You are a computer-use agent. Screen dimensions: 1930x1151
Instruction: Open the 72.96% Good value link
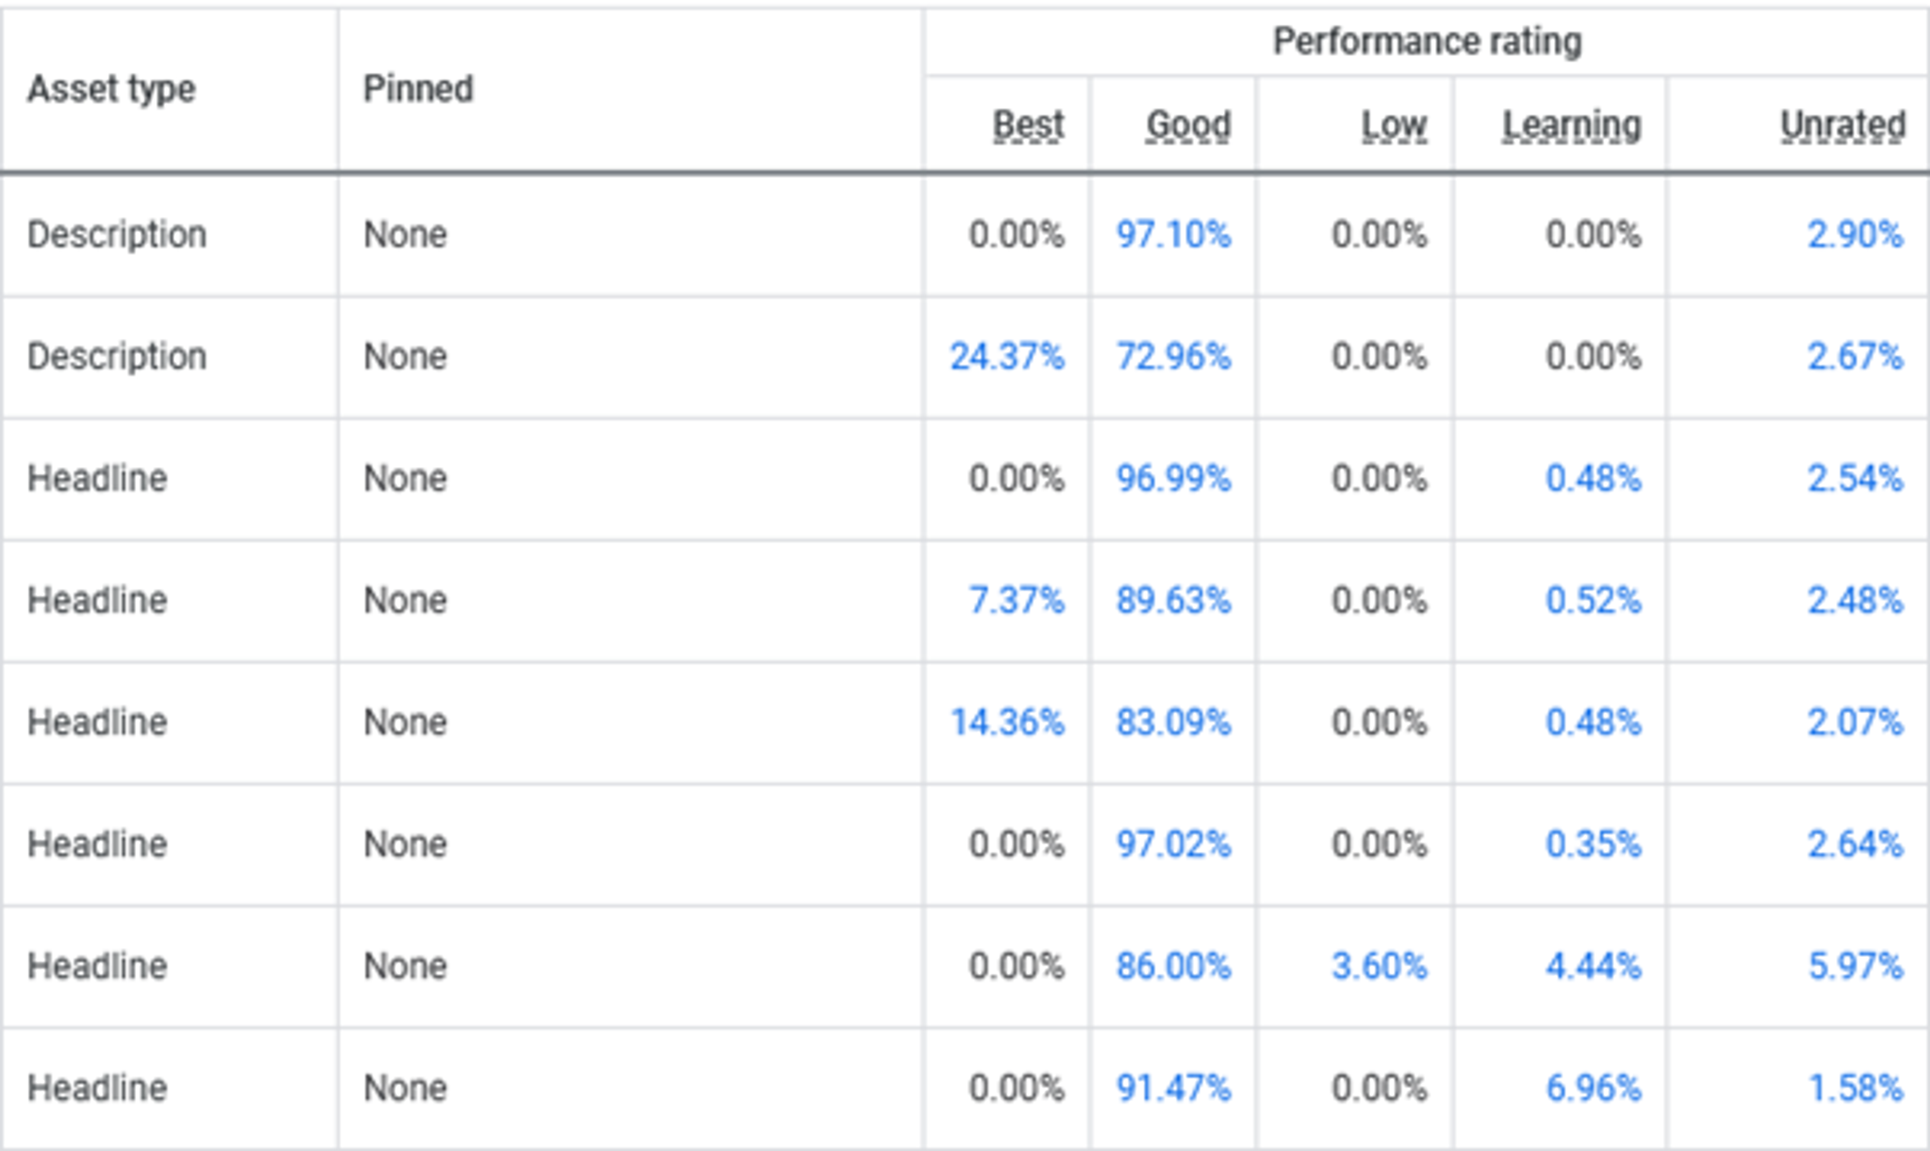tap(1173, 357)
